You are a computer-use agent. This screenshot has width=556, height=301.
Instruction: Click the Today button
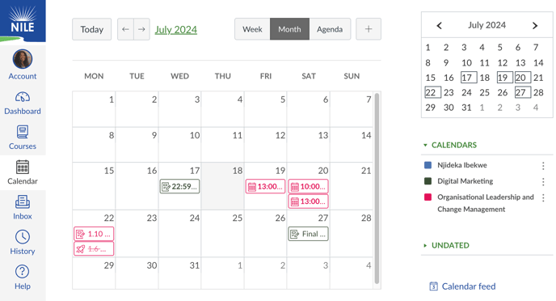(92, 29)
